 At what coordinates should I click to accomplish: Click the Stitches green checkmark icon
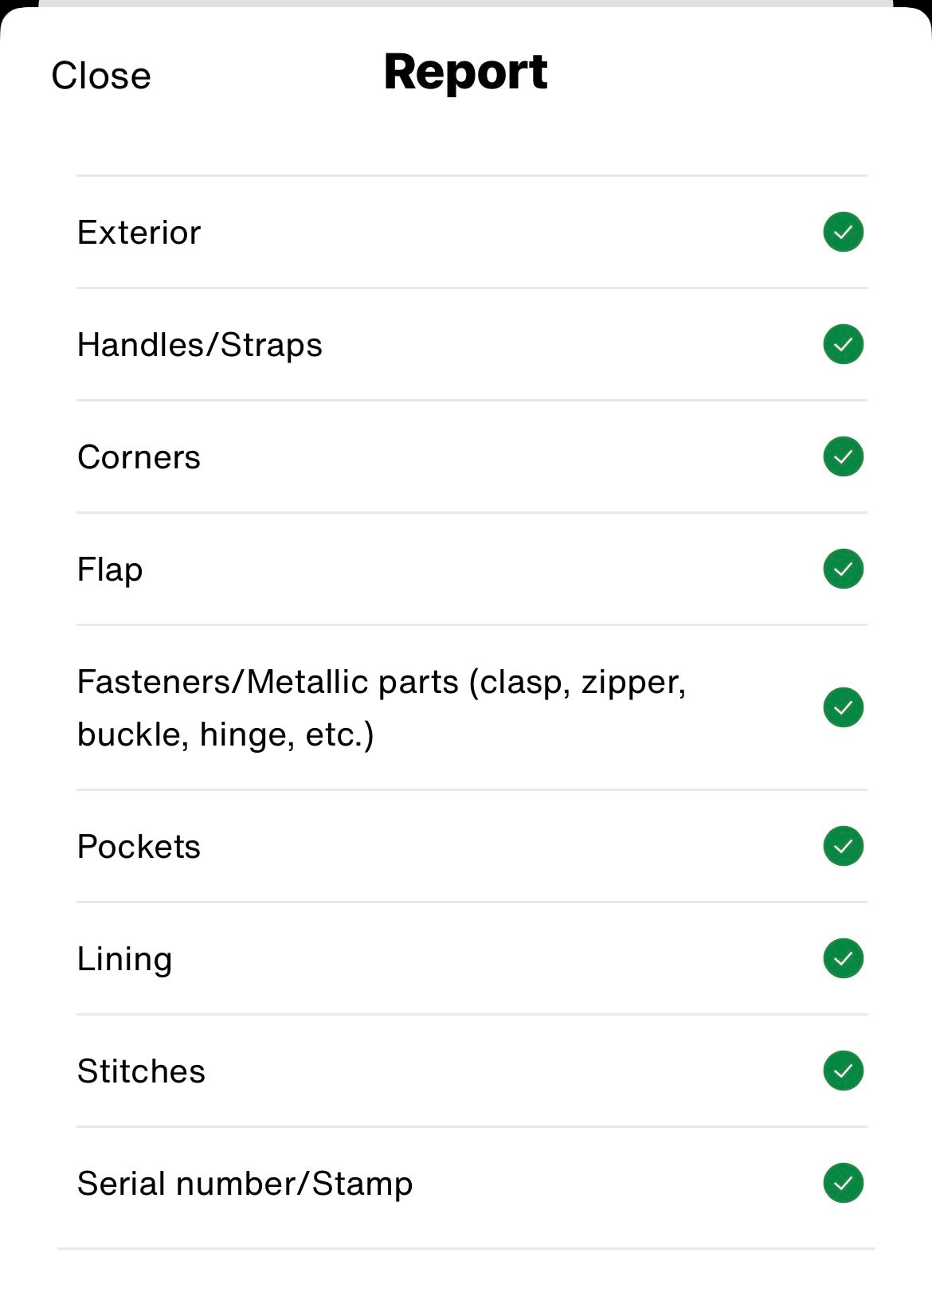click(x=843, y=1071)
